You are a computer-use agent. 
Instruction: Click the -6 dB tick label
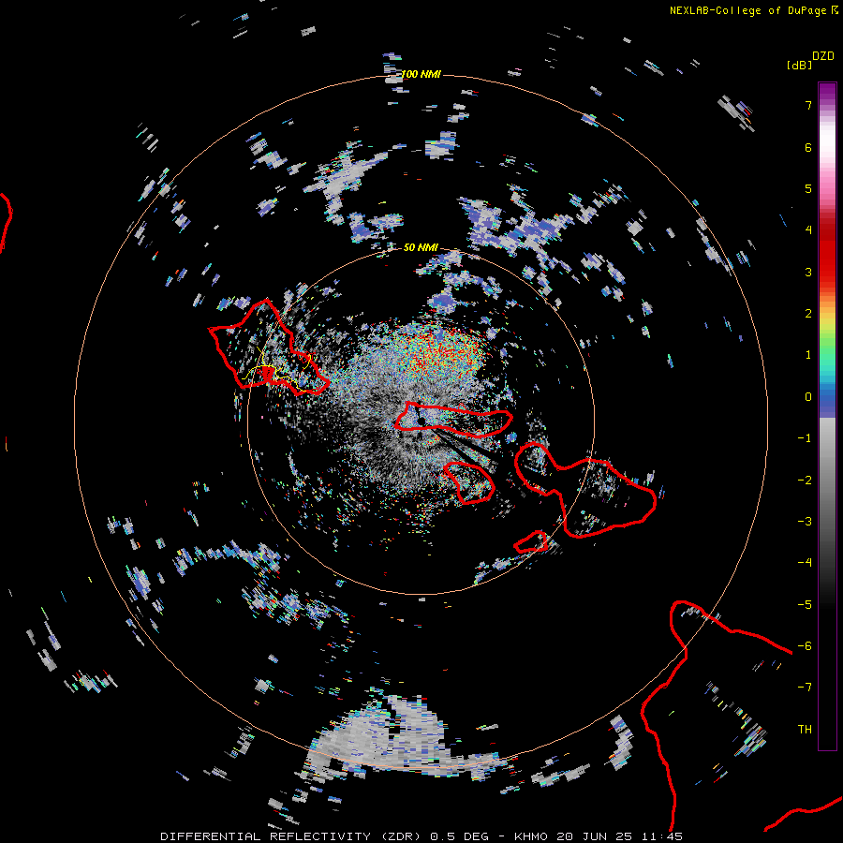click(x=805, y=646)
